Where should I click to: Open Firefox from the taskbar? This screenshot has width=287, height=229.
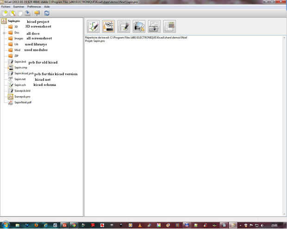(36, 225)
